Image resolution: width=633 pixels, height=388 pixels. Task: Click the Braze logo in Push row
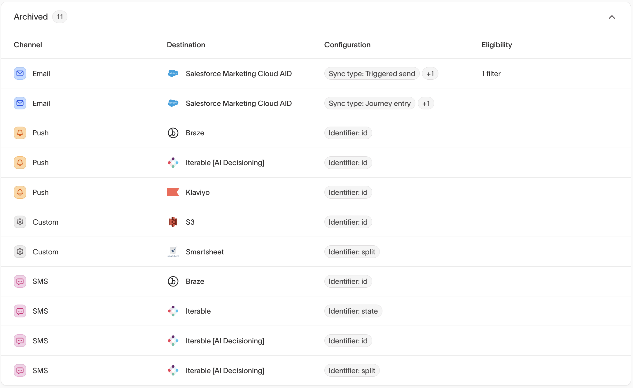pos(173,133)
